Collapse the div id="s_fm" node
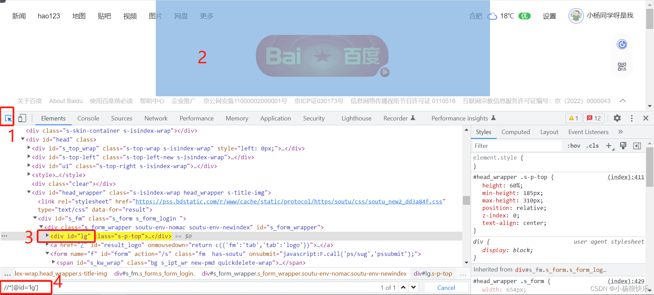654x295 pixels. click(x=35, y=218)
